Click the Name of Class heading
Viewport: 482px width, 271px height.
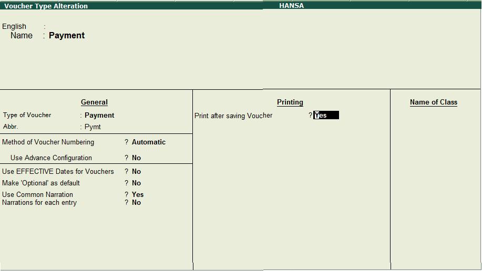click(434, 102)
